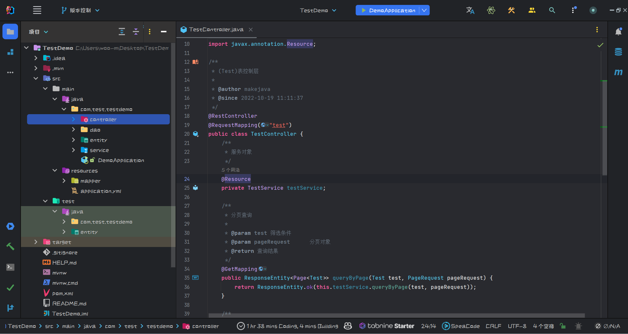Screen dimensions: 628x334
Task: Click SpeaCode status bar widget
Action: 461,326
